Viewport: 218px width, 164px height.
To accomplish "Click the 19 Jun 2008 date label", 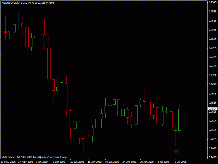I will (x=112, y=162).
